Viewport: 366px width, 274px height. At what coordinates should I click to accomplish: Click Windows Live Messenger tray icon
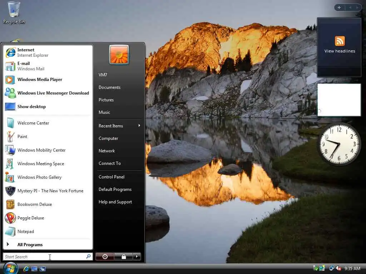pyautogui.click(x=322, y=268)
